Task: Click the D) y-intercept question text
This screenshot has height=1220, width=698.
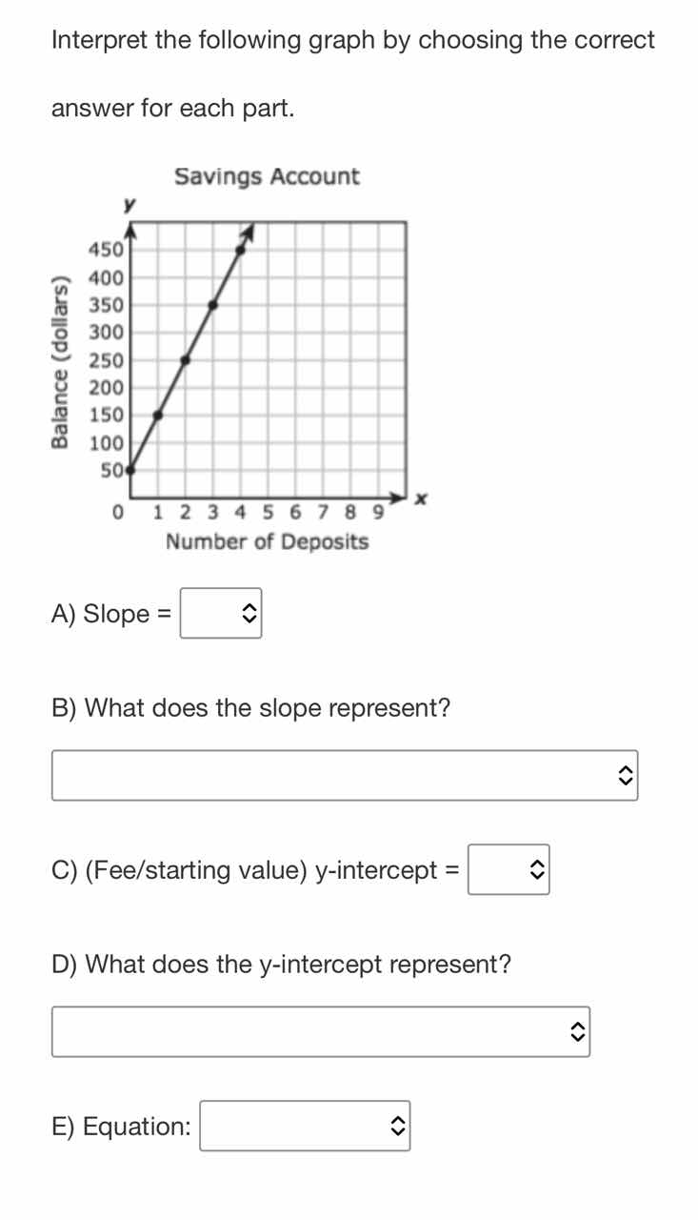Action: click(x=281, y=964)
